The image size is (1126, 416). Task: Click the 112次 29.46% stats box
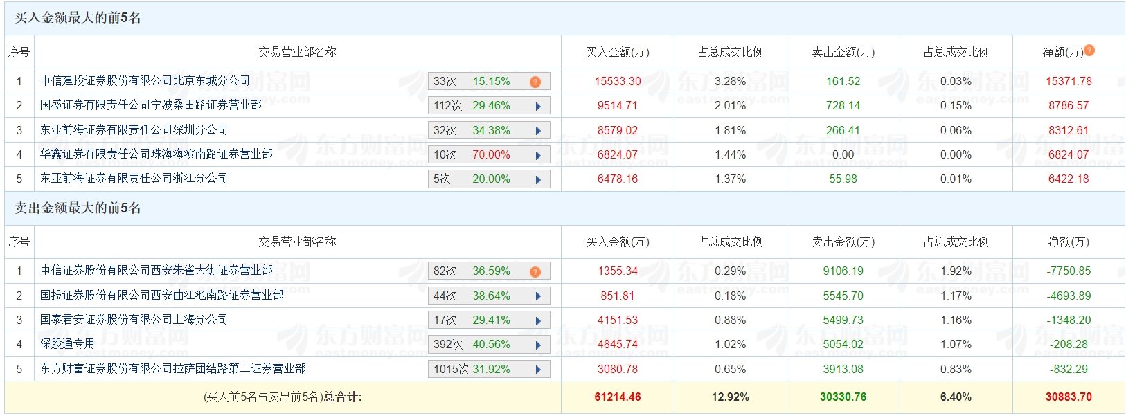[x=489, y=106]
